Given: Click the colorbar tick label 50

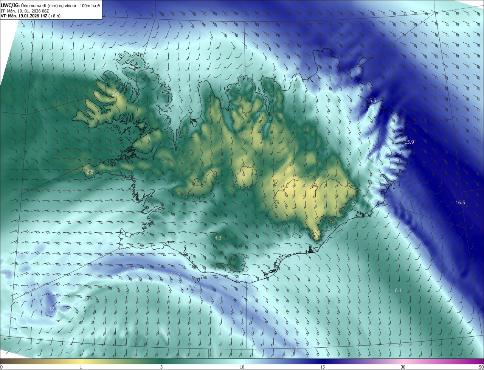Looking at the screenshot, I should (481, 367).
